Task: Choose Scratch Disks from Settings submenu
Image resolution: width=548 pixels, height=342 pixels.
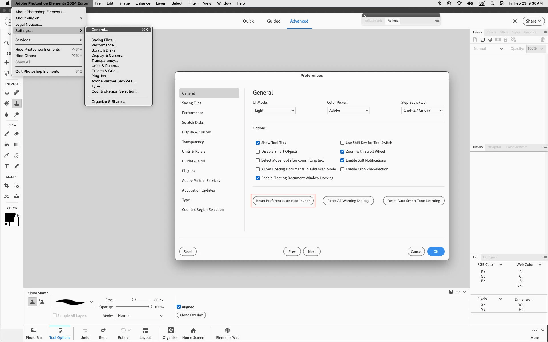Action: [x=103, y=50]
